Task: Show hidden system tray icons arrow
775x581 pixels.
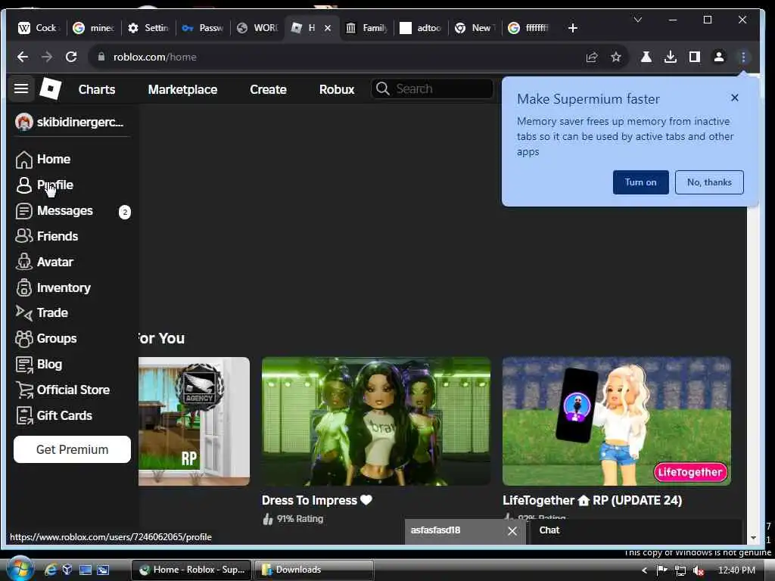Action: coord(644,570)
